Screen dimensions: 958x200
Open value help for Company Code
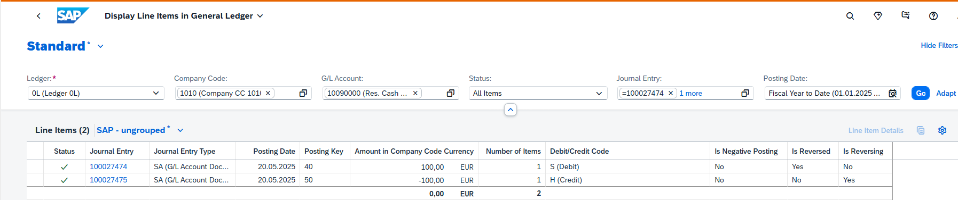[x=303, y=93]
